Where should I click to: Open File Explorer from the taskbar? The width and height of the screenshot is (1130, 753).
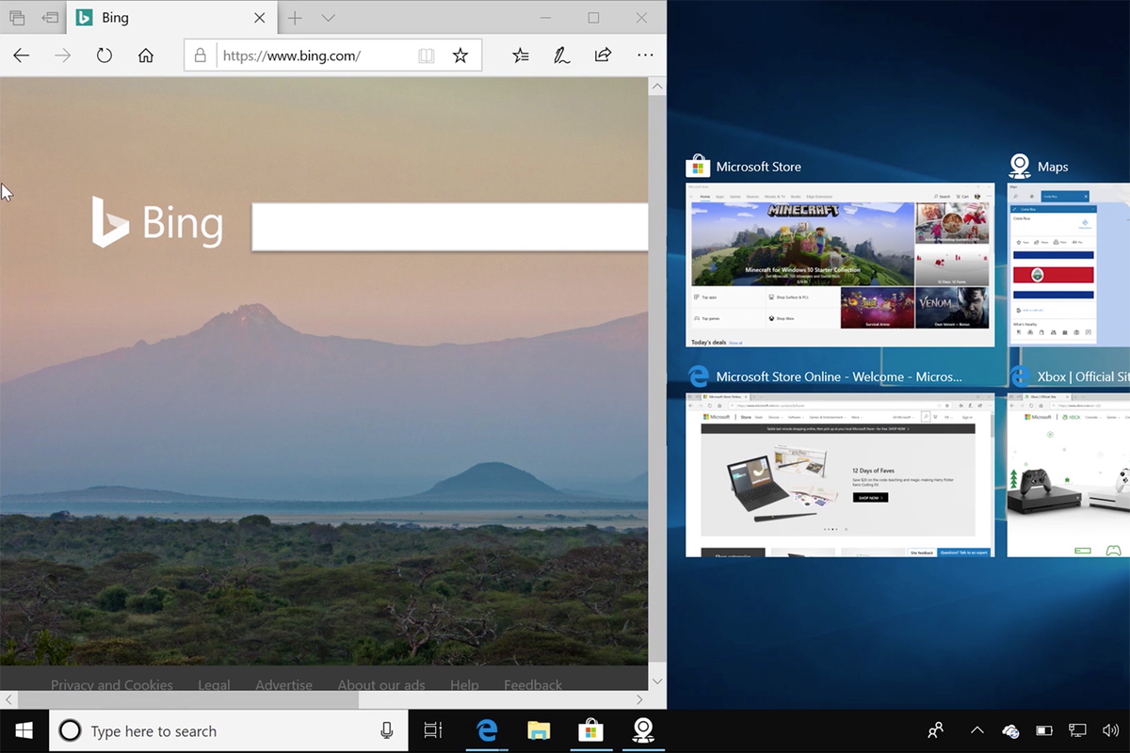coord(539,731)
